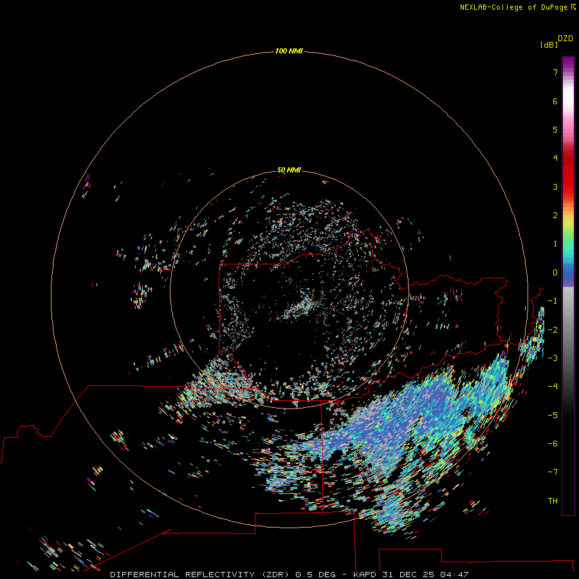Click the 1 value on the color scale

coord(555,244)
